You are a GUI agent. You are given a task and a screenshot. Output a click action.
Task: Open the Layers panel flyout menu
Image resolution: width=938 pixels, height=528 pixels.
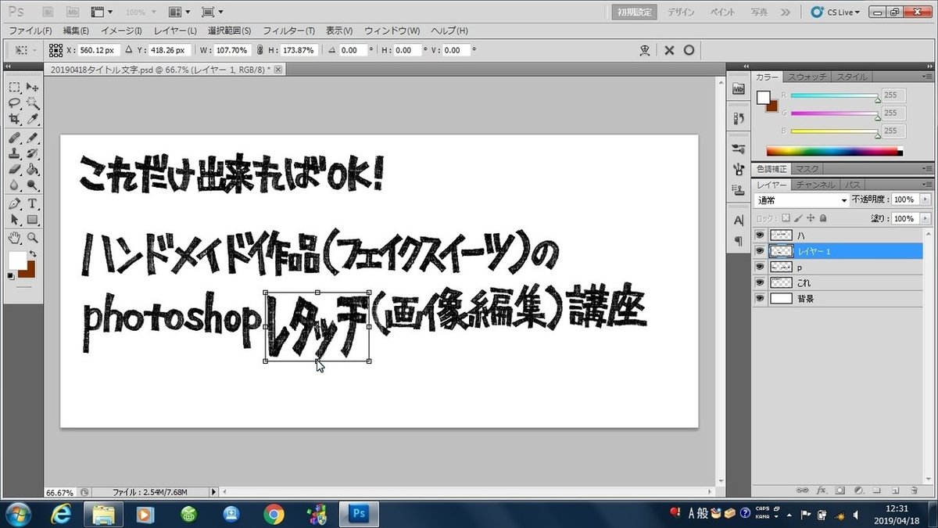(x=928, y=185)
